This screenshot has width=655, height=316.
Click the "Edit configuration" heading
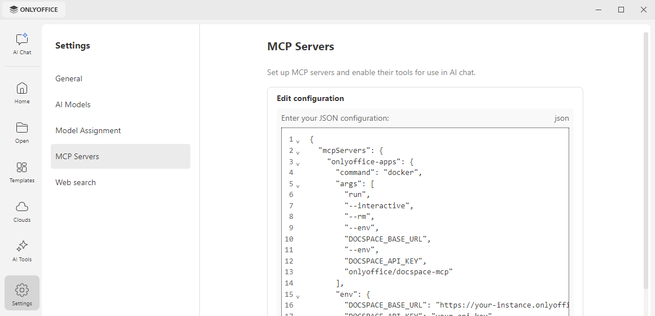tap(311, 99)
